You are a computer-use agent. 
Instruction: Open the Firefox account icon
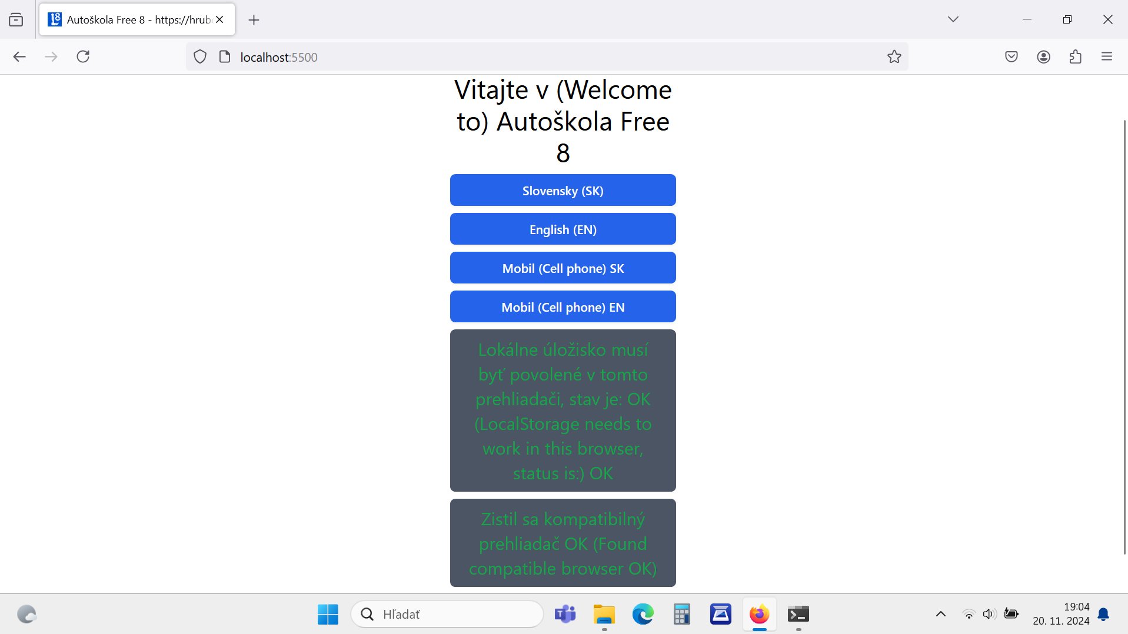[x=1043, y=56]
